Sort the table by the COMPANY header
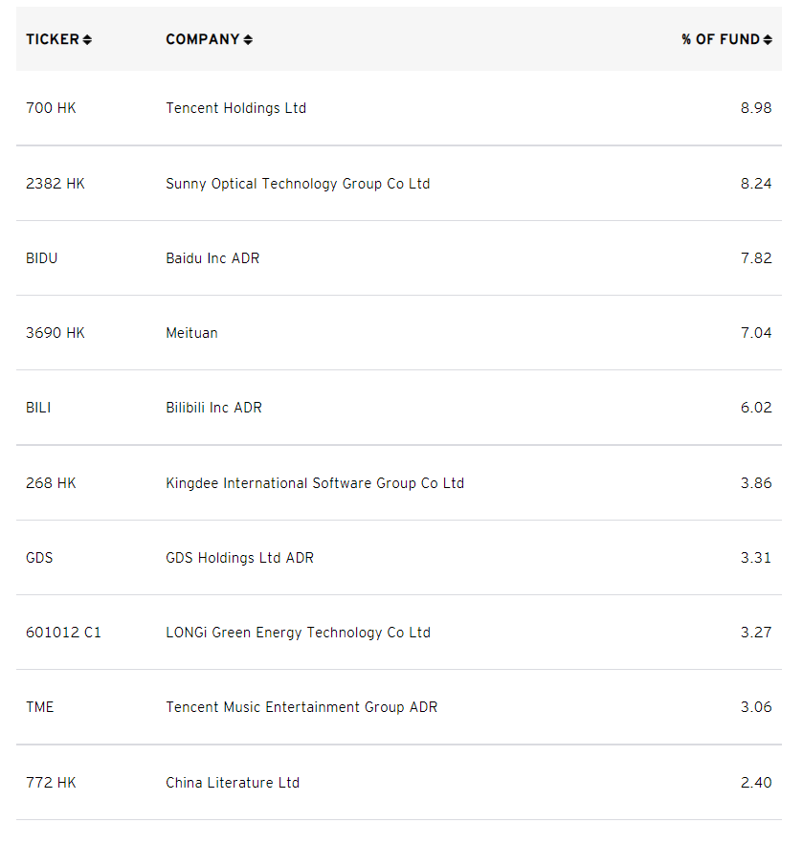 point(202,40)
